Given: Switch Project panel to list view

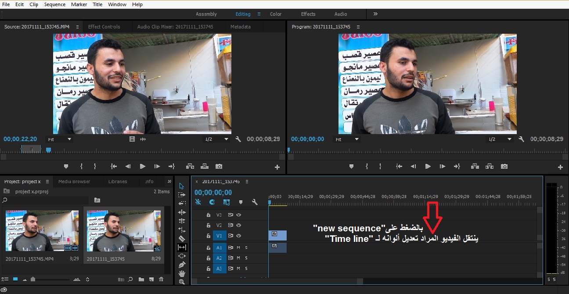Looking at the screenshot, I should tap(6, 279).
